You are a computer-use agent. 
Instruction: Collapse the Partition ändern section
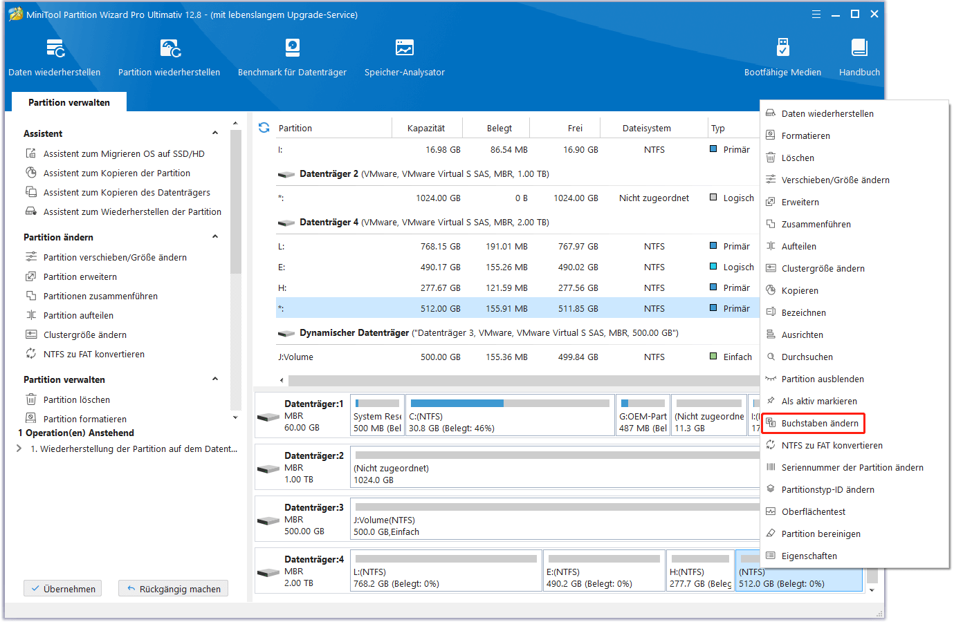pos(215,236)
